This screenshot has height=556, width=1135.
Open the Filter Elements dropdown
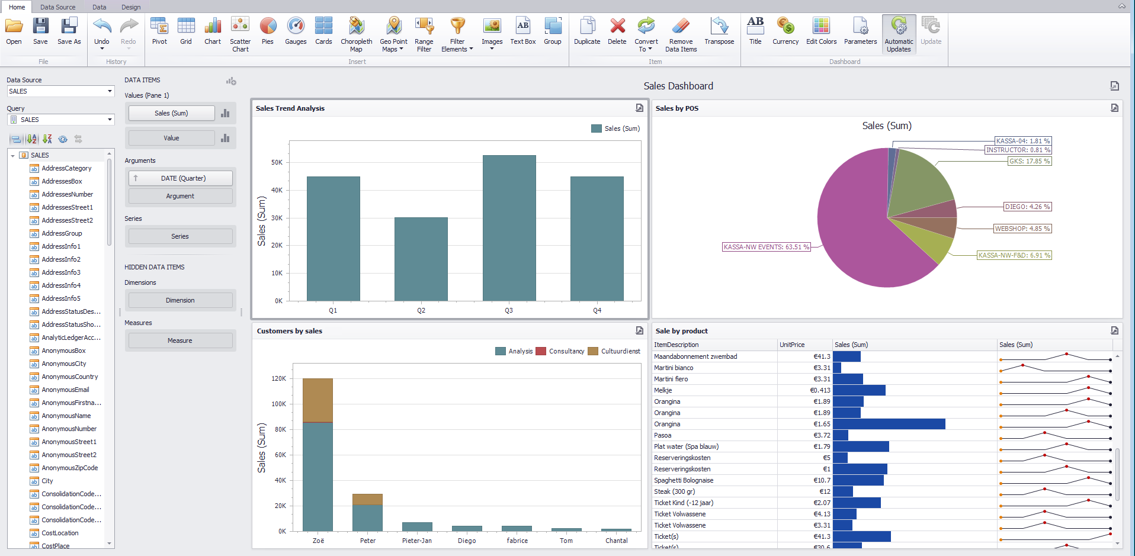(457, 34)
